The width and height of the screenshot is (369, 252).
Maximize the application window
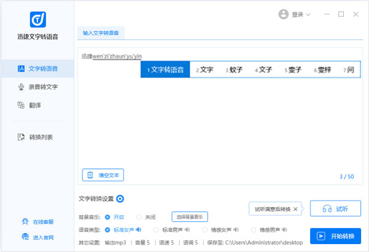(x=341, y=14)
